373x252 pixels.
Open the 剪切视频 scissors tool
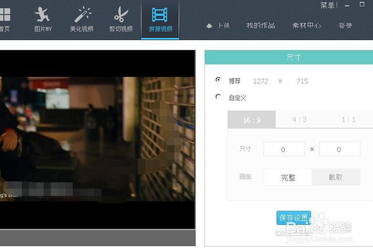(x=121, y=19)
